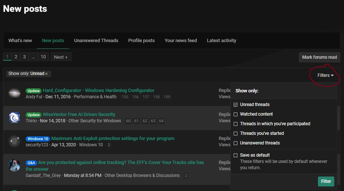The image size is (344, 191).
Task: Check Save as default option
Action: [236, 156]
